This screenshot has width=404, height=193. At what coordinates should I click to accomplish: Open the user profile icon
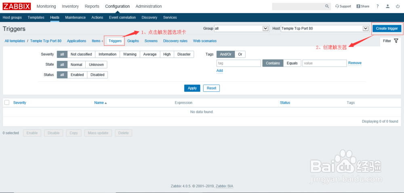(387, 6)
